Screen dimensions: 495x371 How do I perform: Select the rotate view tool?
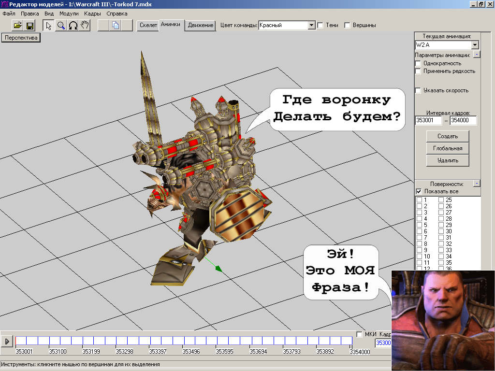[x=73, y=26]
